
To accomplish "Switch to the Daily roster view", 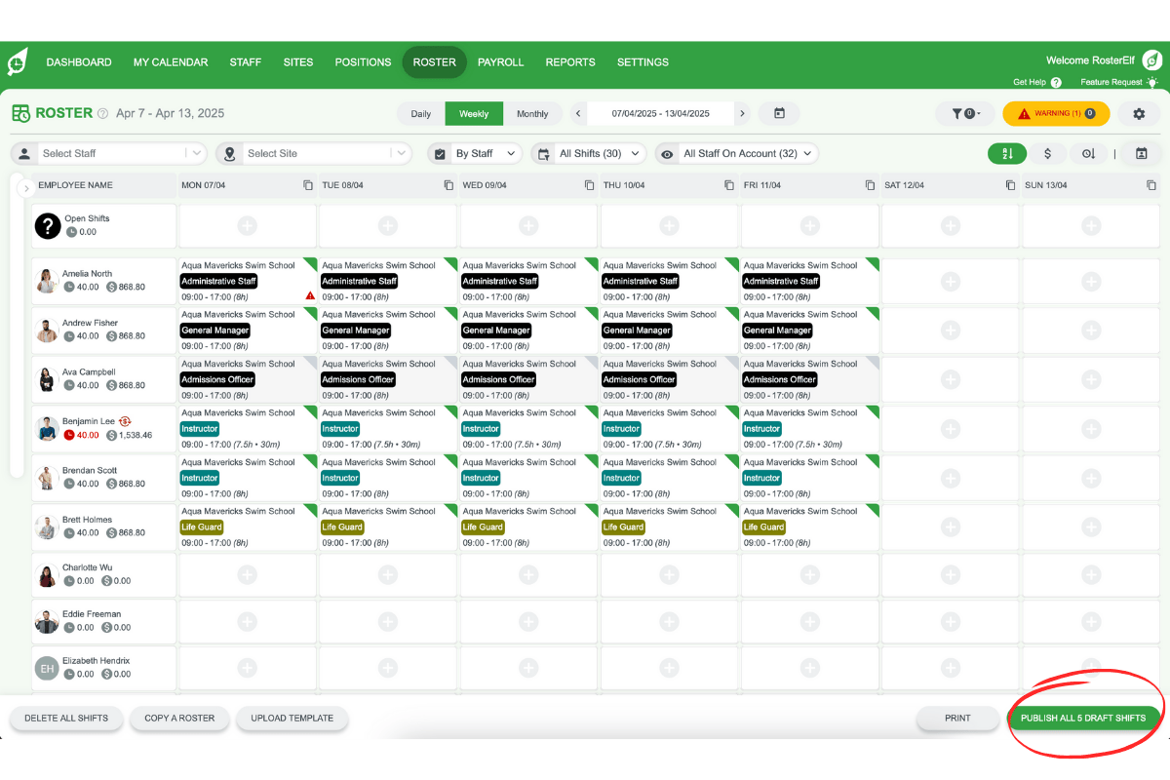I will pyautogui.click(x=420, y=113).
